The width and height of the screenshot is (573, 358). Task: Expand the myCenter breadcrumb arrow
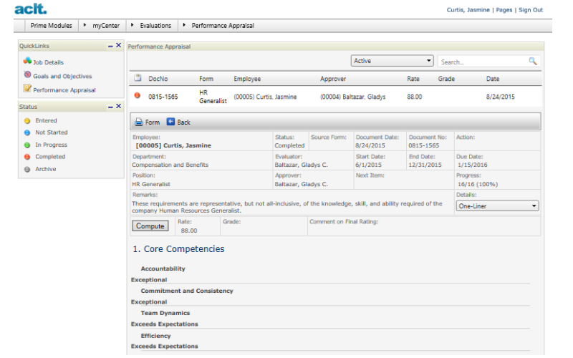coord(85,25)
